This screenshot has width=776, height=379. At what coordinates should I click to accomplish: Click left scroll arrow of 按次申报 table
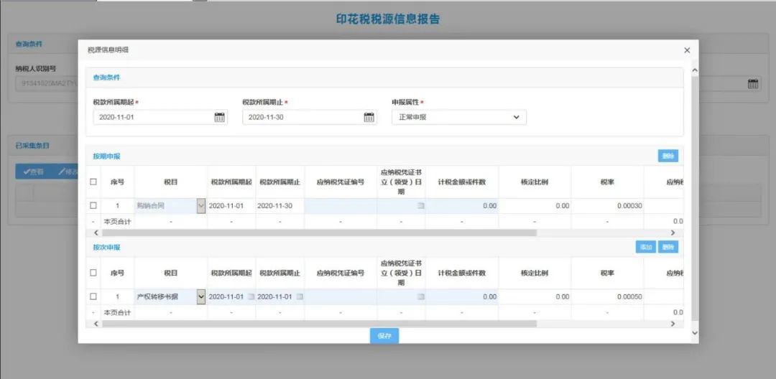click(x=96, y=324)
